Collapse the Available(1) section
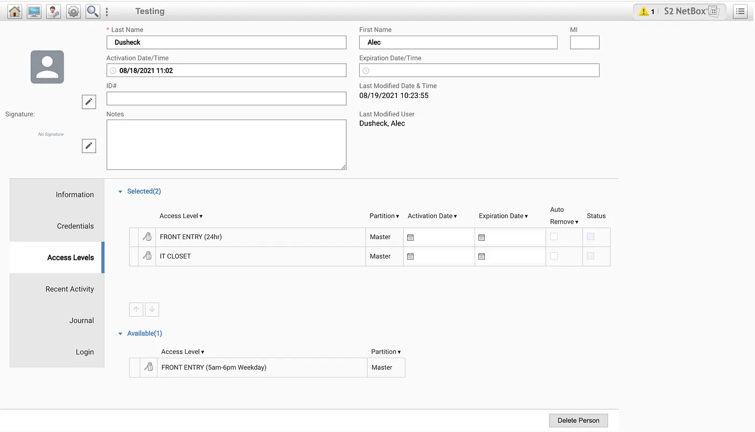Viewport: 755px width, 432px height. 120,333
